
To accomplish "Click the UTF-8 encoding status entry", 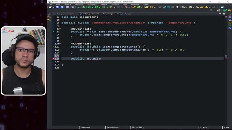I will click(204, 127).
